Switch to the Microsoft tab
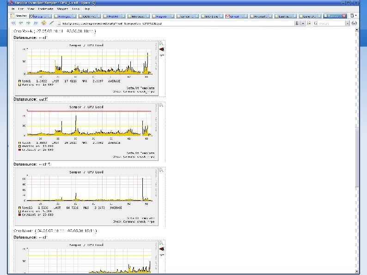The image size is (367, 275). 139,16
